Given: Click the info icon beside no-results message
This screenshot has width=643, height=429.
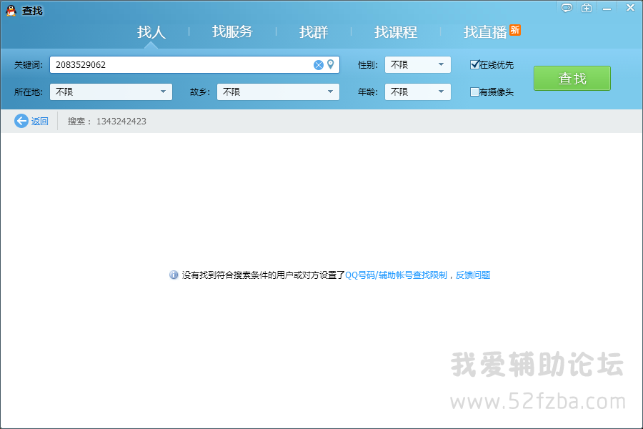Looking at the screenshot, I should pos(174,275).
